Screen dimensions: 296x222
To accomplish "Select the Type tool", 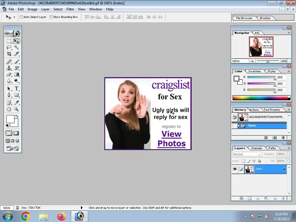I will pos(16,88).
